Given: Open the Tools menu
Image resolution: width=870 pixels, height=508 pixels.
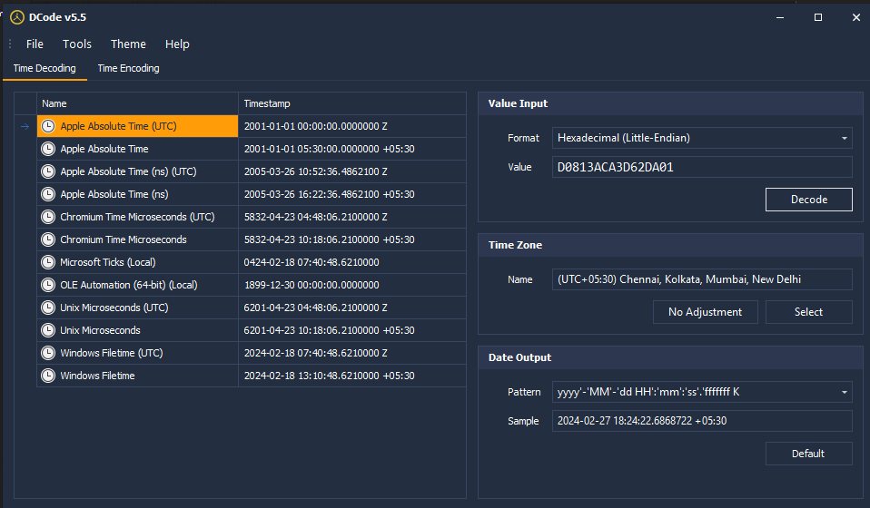Looking at the screenshot, I should [77, 44].
